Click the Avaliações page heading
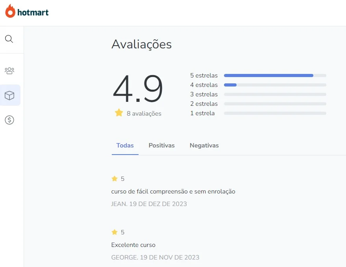 [141, 44]
